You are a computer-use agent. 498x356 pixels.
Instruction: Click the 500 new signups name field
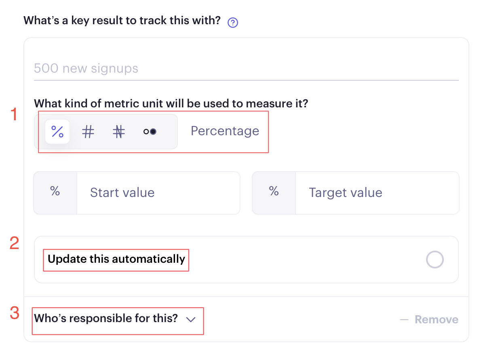(x=246, y=69)
